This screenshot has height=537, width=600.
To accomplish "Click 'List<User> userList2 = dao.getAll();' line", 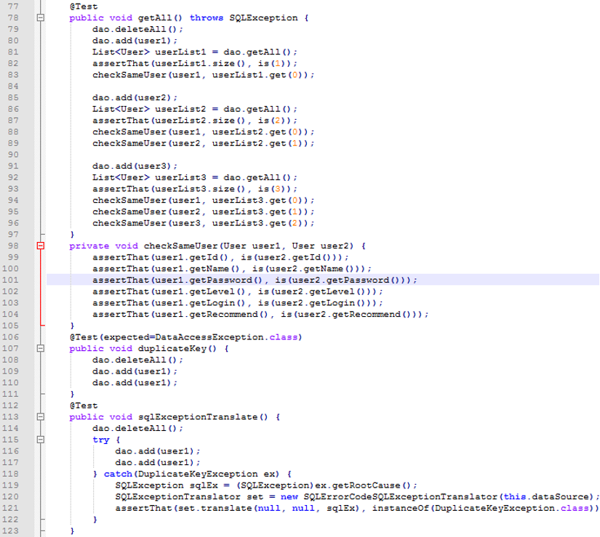I will pyautogui.click(x=195, y=109).
